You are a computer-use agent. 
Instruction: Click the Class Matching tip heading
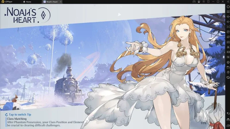point(17,119)
